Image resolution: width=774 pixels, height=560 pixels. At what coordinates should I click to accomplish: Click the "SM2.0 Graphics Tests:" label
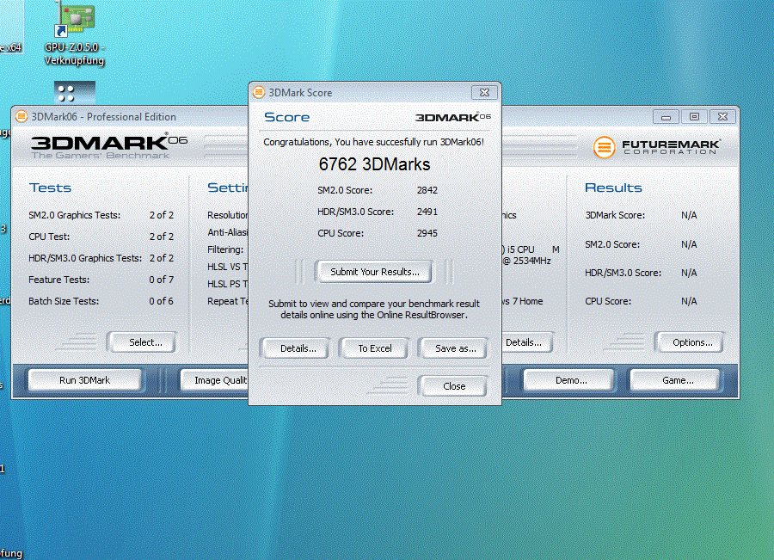(x=75, y=215)
